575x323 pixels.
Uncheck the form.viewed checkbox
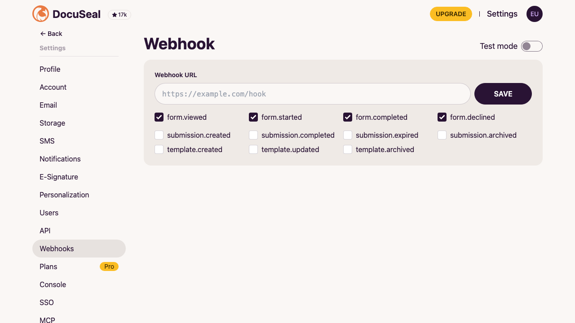(x=159, y=117)
